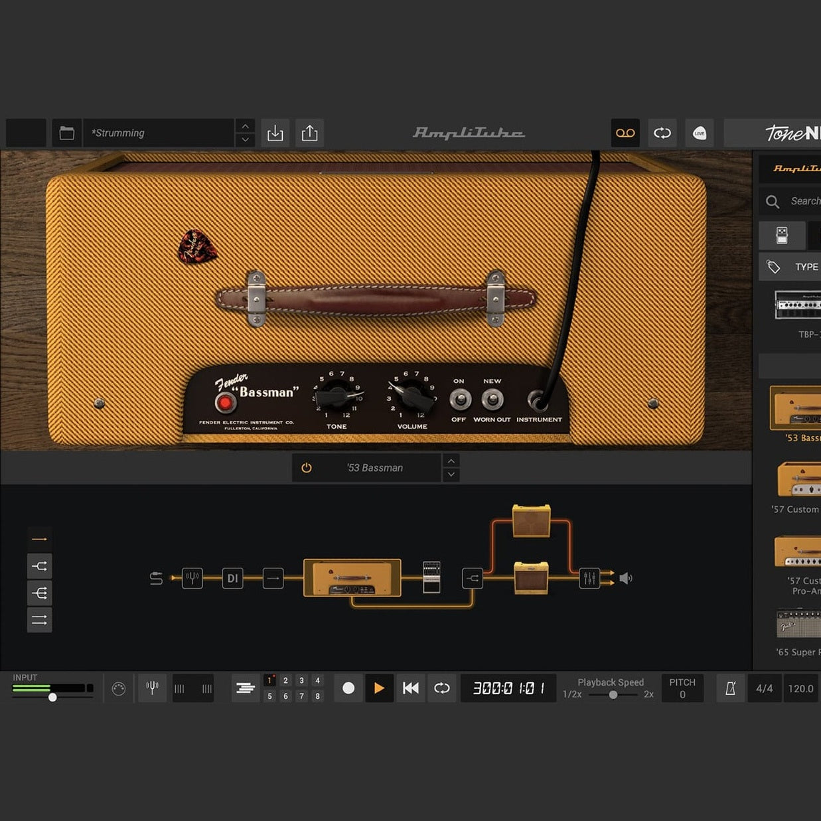Click the VOLUME knob on Bassman

coord(412,397)
